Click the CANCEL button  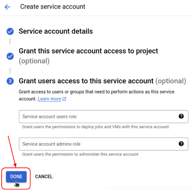(x=44, y=177)
